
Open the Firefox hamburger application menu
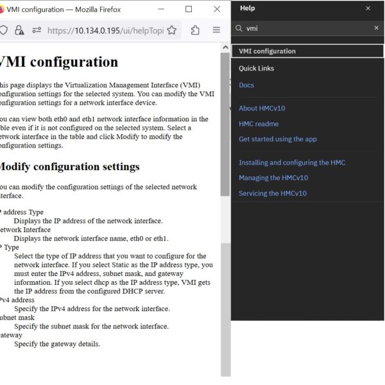216,30
